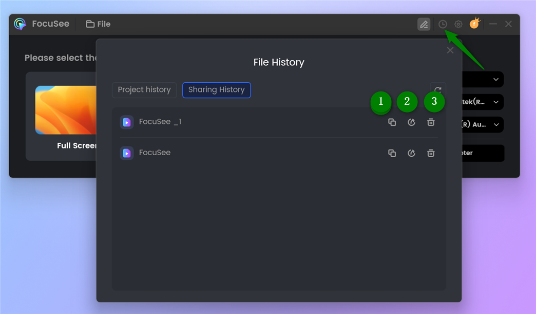Re-share the second FocuSee entry
Screen dimensions: 536x314
[411, 153]
